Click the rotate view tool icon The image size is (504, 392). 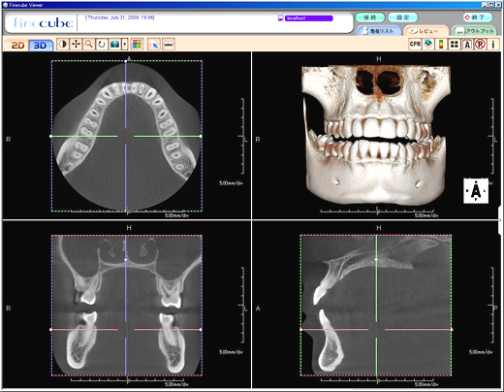[102, 44]
